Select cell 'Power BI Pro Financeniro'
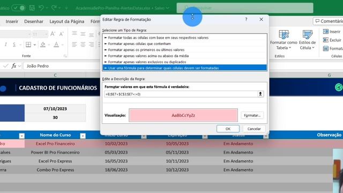 pos(55,152)
